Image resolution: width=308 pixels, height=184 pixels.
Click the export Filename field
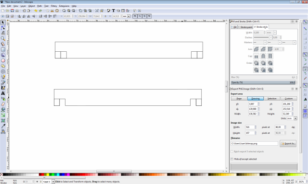pyautogui.click(x=254, y=144)
